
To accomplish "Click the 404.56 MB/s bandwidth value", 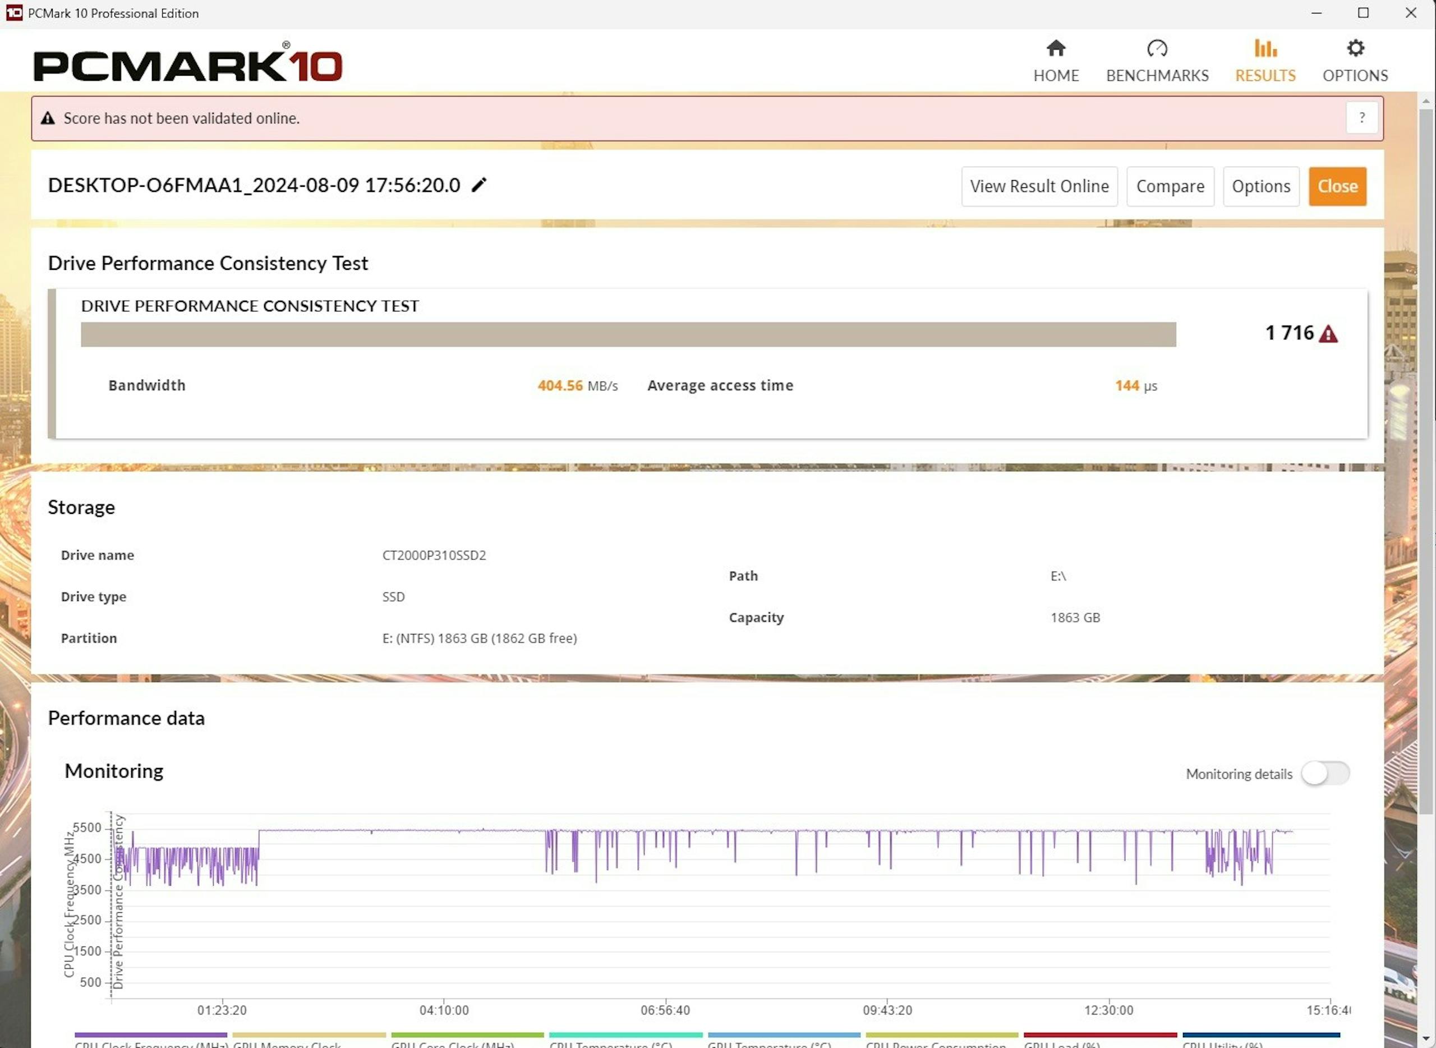I will coord(577,385).
